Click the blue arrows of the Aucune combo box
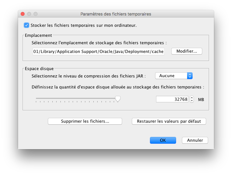Viewport: 232px width, 175px height. click(x=190, y=76)
